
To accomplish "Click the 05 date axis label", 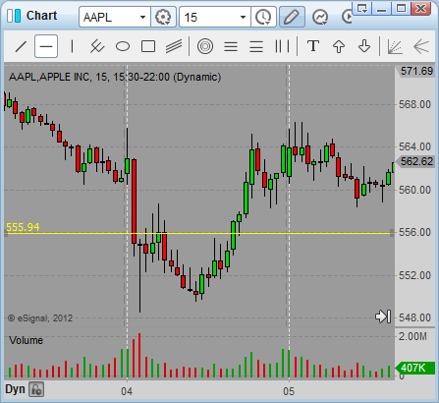I will point(289,391).
